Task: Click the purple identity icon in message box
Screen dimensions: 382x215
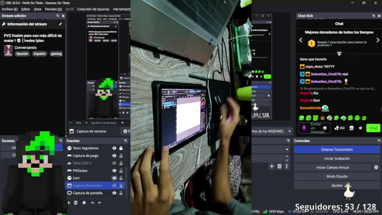Action: tap(304, 128)
